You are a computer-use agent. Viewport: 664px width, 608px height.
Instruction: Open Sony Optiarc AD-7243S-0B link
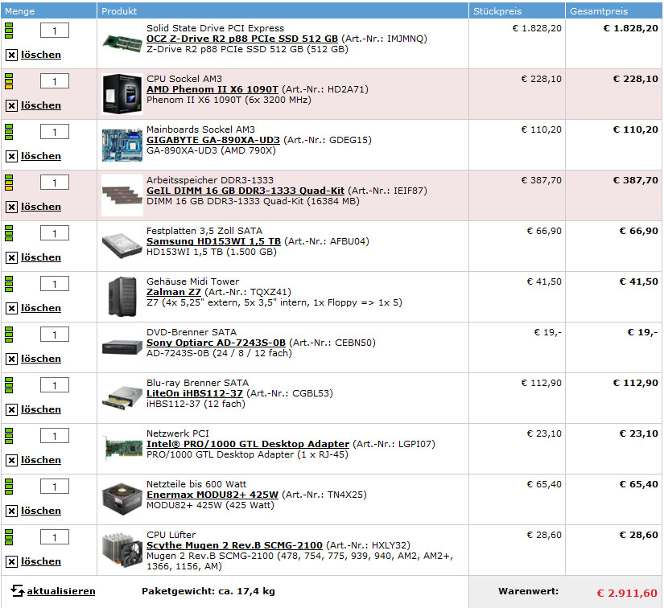[x=216, y=343]
